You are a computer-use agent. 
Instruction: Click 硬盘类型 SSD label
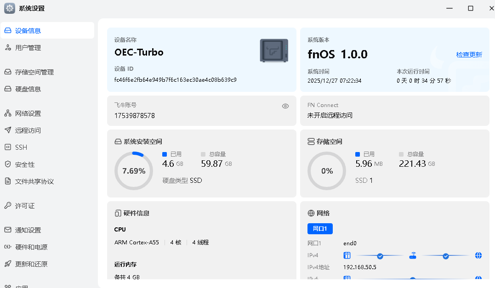pyautogui.click(x=182, y=180)
